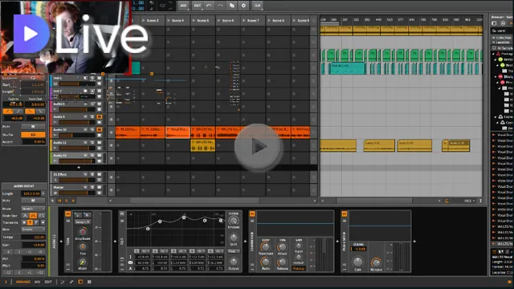Click the expand arrows icon in bottom bar

click(x=71, y=282)
